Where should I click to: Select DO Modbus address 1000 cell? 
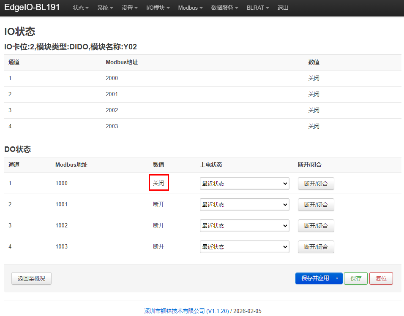click(x=62, y=183)
